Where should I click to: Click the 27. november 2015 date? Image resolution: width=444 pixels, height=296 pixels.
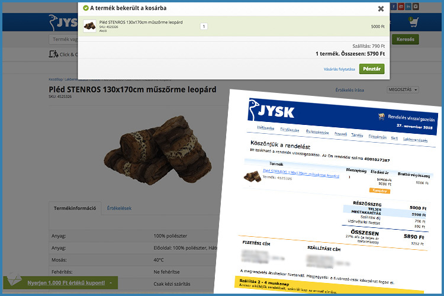(x=414, y=126)
